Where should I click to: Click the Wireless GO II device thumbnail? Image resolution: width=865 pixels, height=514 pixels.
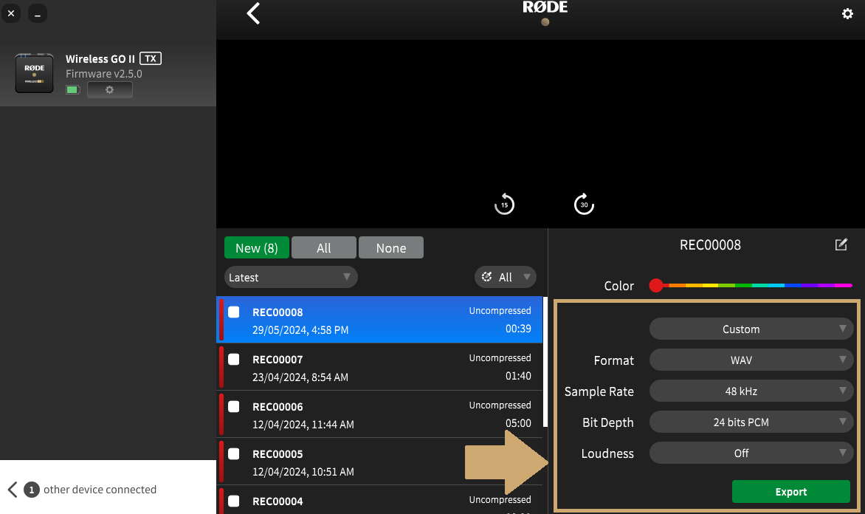click(x=34, y=73)
